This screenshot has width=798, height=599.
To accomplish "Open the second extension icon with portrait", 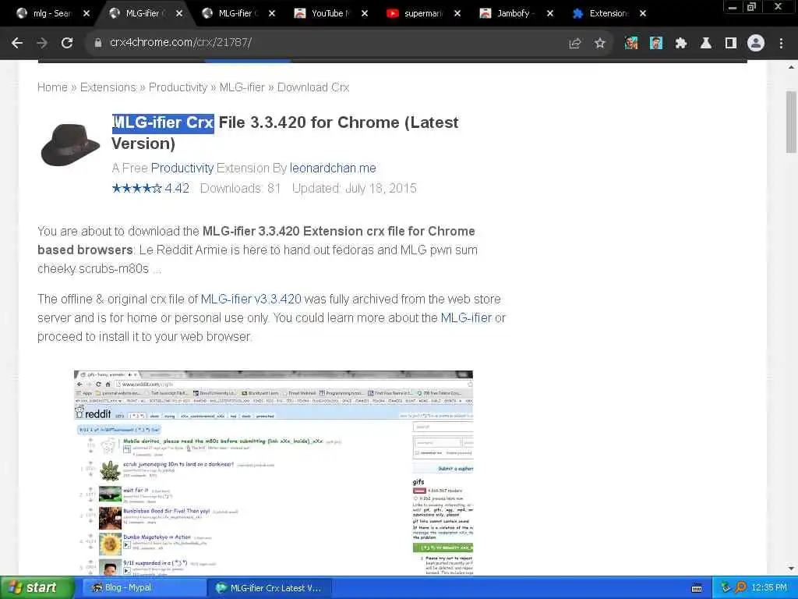I will [x=656, y=44].
